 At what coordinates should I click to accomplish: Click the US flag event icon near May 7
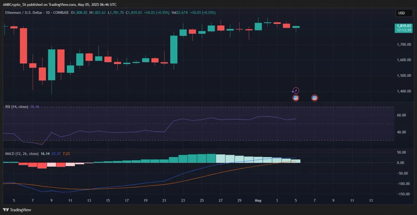point(314,98)
